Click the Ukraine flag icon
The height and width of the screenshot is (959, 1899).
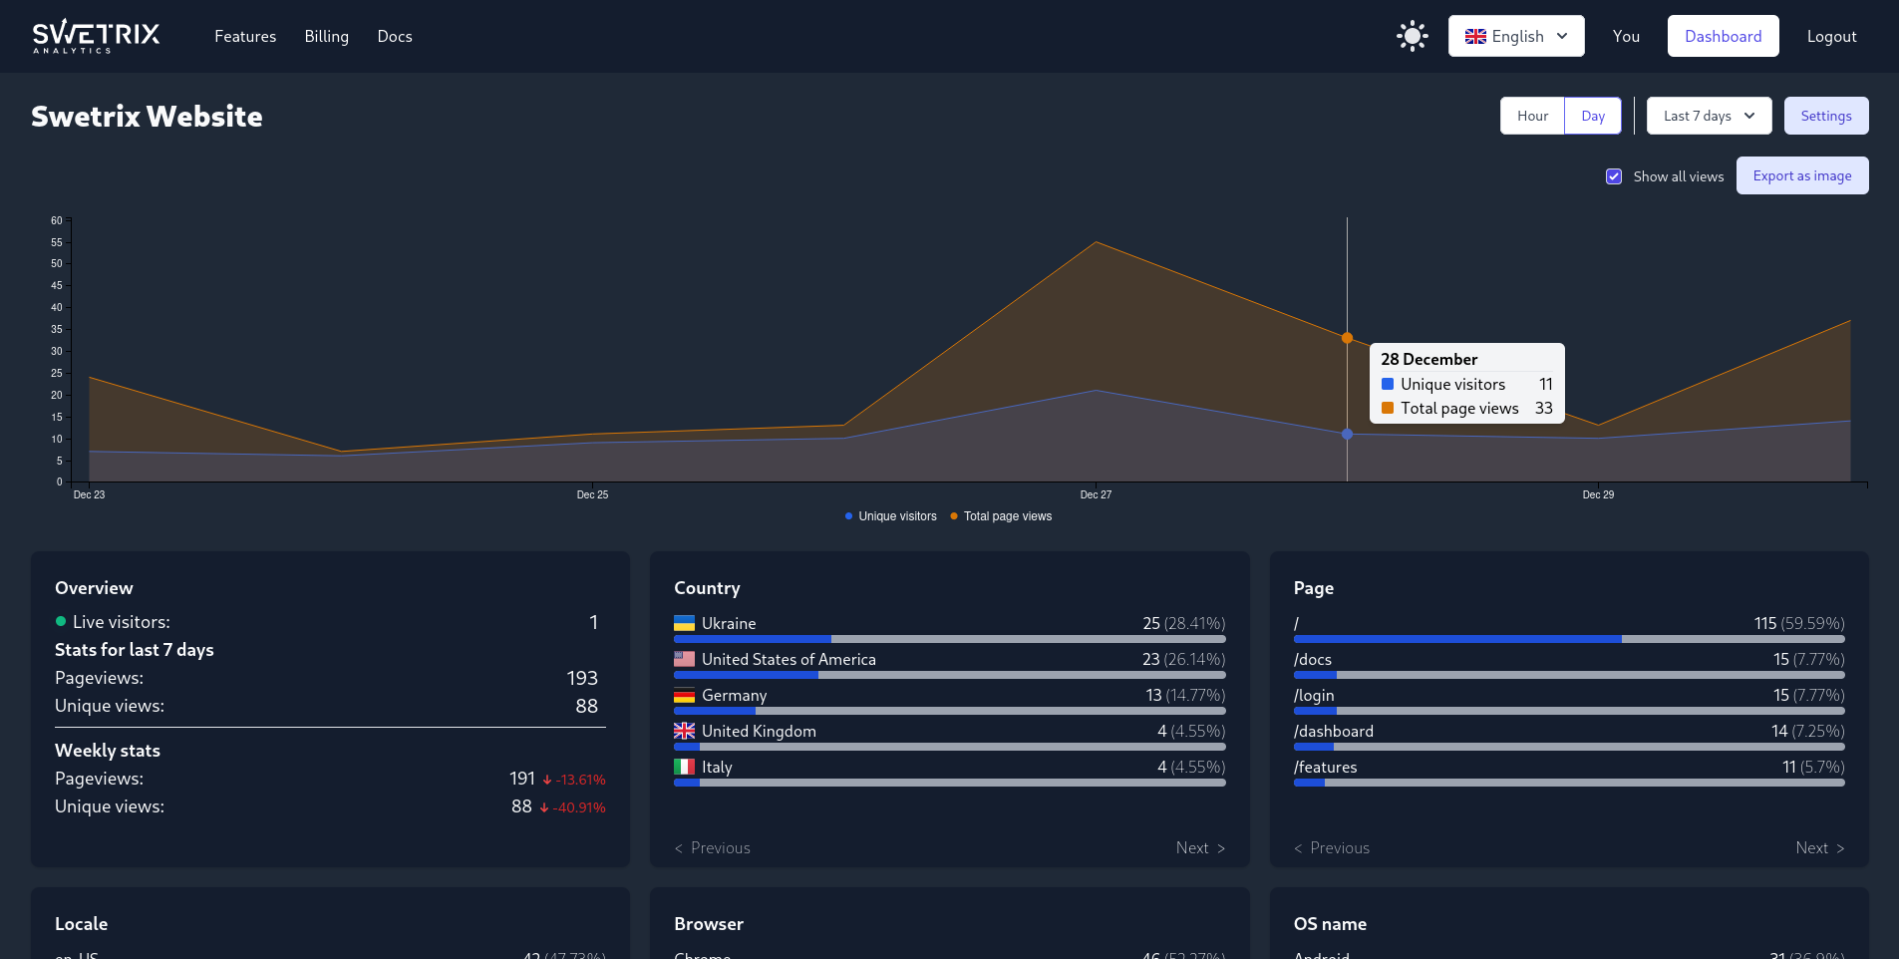point(684,623)
